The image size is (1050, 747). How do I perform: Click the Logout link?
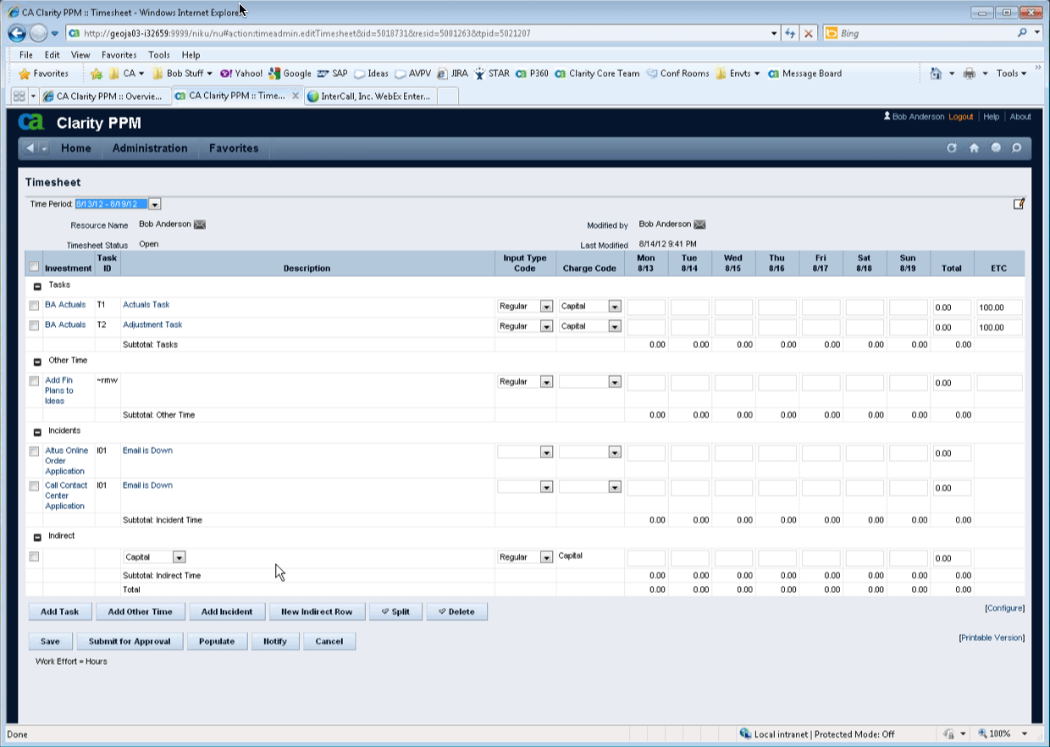[x=961, y=117]
